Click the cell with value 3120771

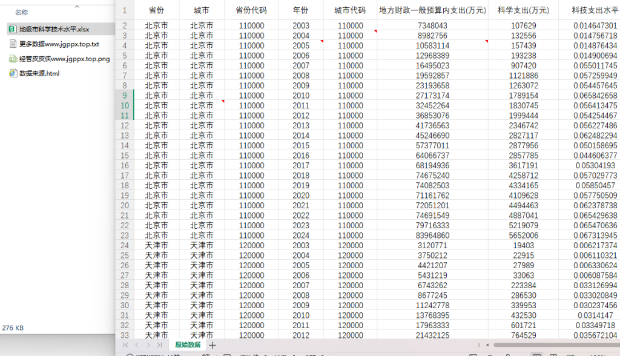[432, 245]
